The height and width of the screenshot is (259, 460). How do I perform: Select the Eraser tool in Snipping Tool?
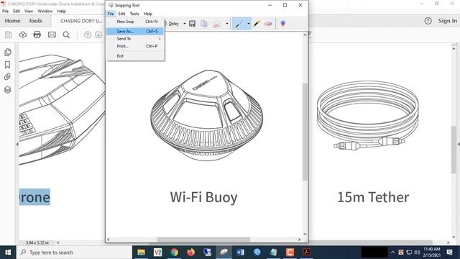tap(268, 24)
